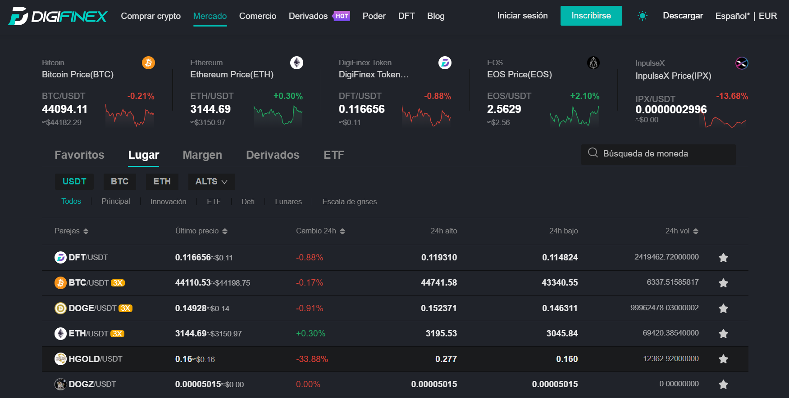Click the HGOLD/USDT row coin icon
789x398 pixels.
point(60,359)
